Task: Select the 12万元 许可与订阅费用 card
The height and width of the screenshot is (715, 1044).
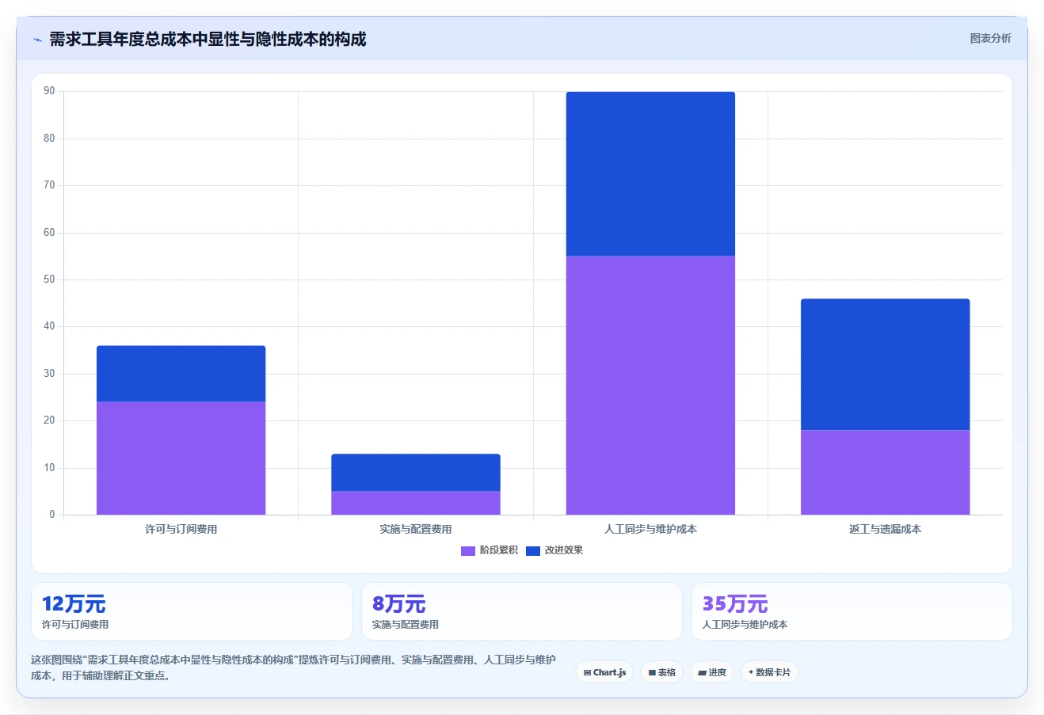Action: click(192, 611)
